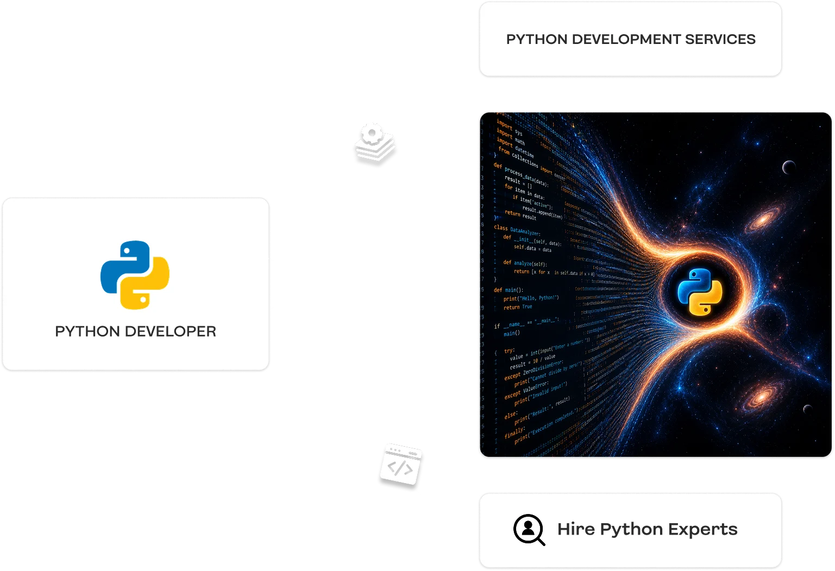
Task: Select the PYTHON DEVELOPER card
Action: pyautogui.click(x=136, y=284)
